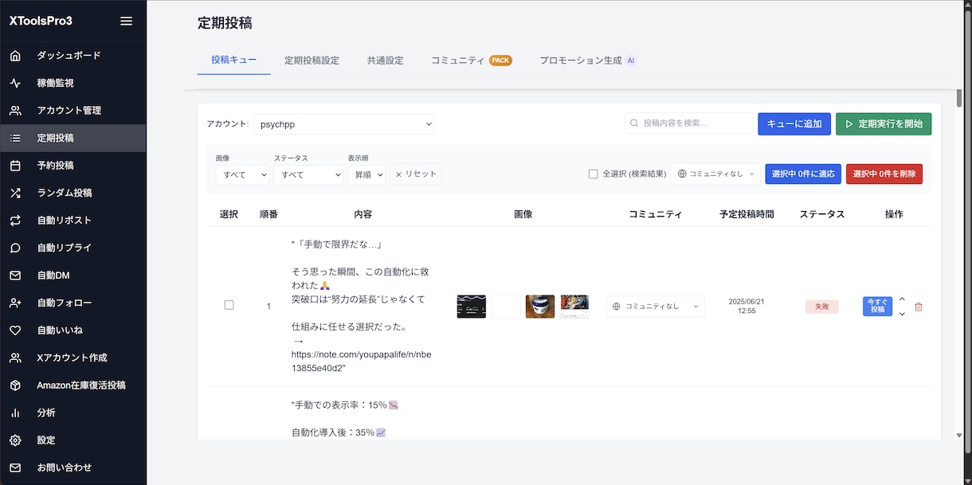
Task: Toggle the hamburger menu next to XToolsPro3
Action: [126, 21]
